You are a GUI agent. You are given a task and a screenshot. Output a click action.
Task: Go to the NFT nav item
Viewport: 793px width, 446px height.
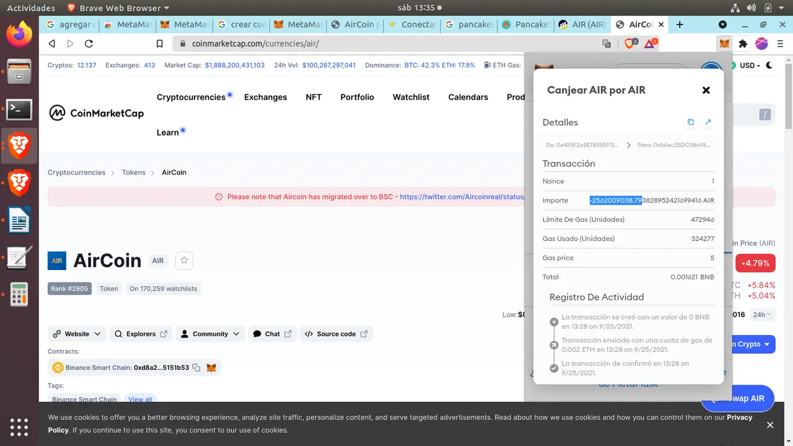pyautogui.click(x=313, y=97)
